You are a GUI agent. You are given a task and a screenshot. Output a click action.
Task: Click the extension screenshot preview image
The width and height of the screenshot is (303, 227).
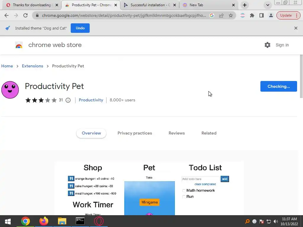tap(149, 188)
